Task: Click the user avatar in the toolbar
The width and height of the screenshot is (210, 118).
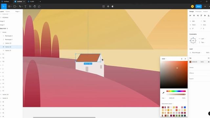Action: [x=192, y=7]
